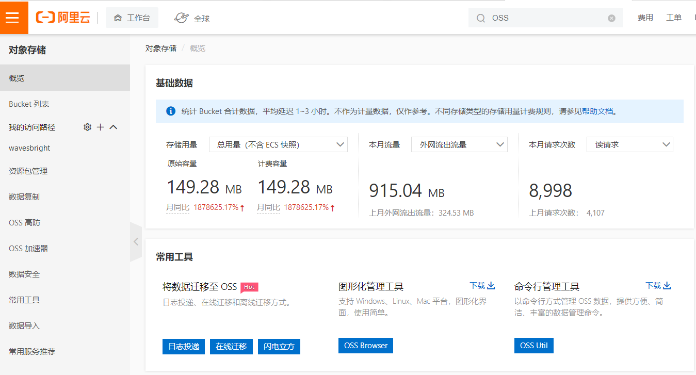Collapse 我的访问路径 section with chevron

[x=114, y=127]
